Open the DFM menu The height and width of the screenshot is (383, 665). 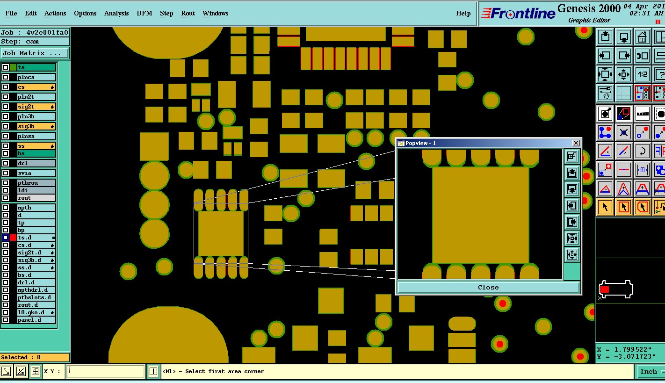coord(145,13)
